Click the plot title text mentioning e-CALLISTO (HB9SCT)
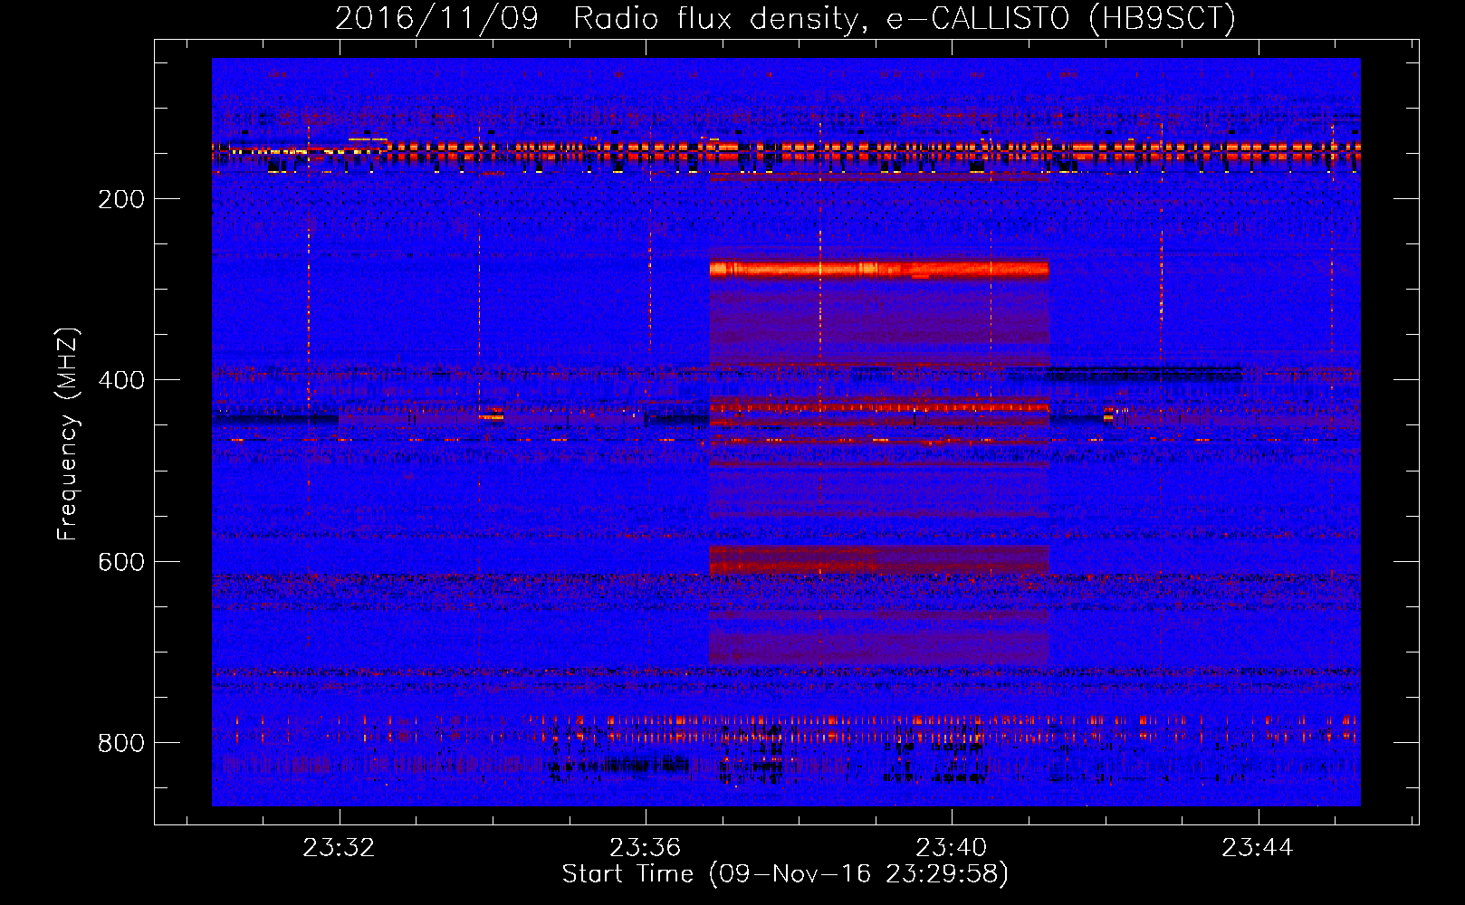 (x=785, y=18)
